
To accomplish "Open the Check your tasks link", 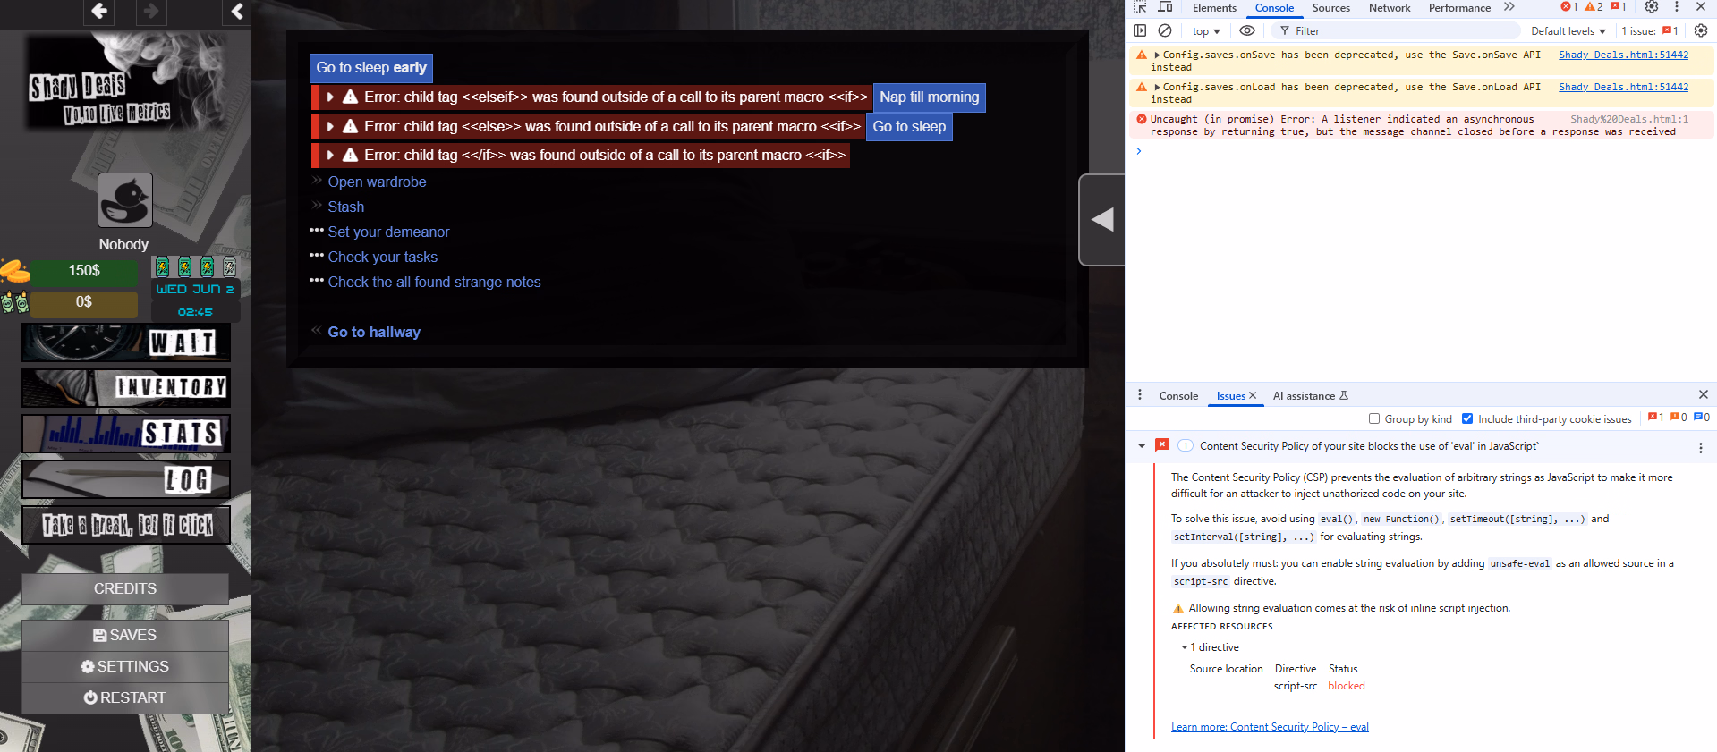I will [382, 257].
